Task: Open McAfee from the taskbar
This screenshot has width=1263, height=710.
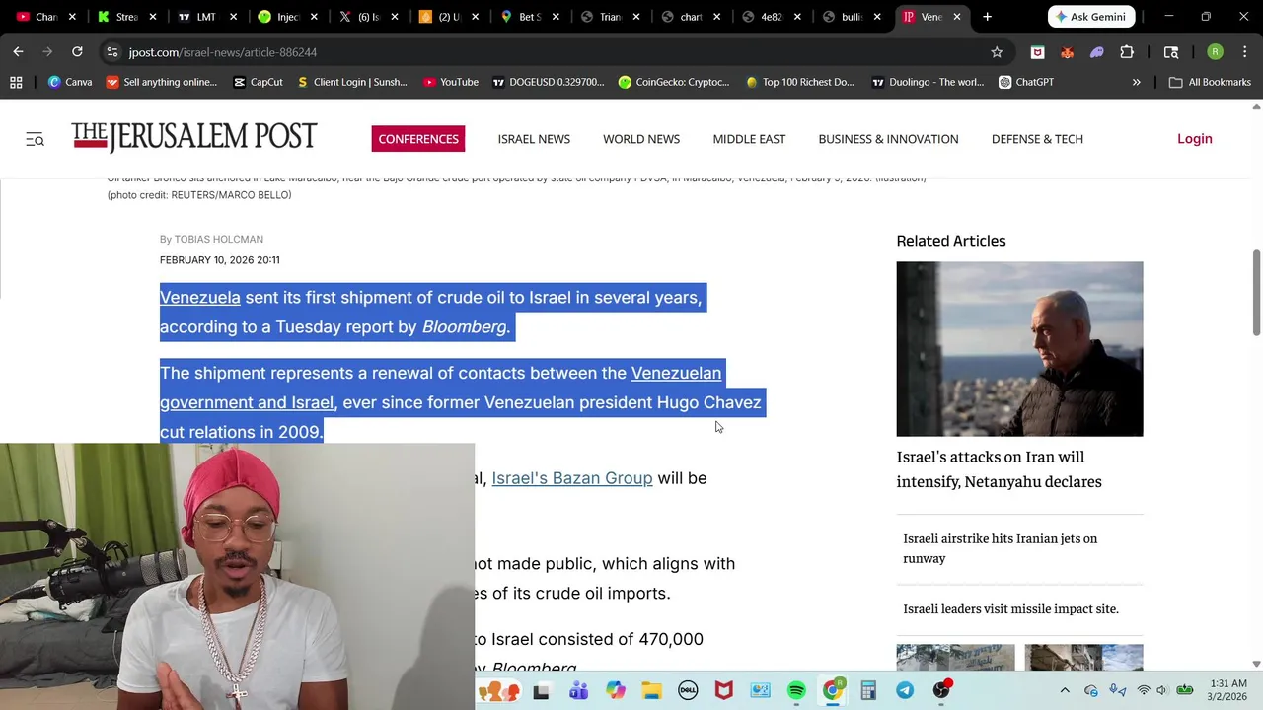Action: click(x=724, y=690)
